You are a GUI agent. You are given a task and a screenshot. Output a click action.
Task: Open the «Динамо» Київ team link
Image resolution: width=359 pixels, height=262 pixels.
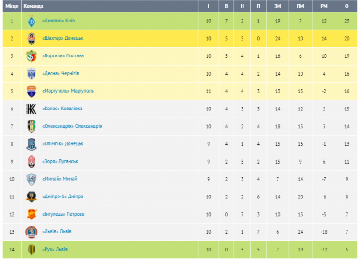(58, 21)
